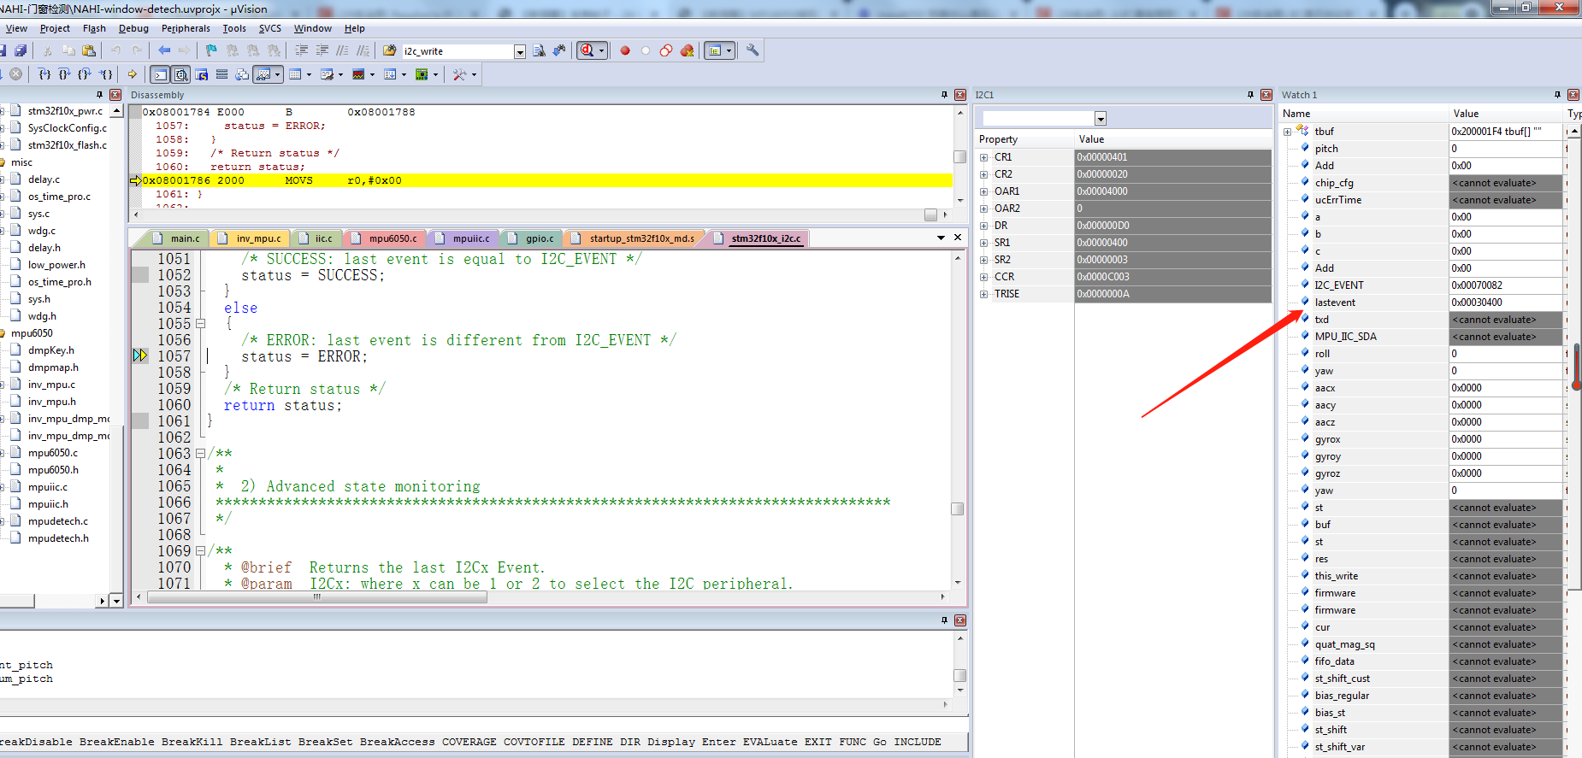Toggle Enable/Disable Breakpoint white circle icon
1582x758 pixels.
pyautogui.click(x=646, y=50)
